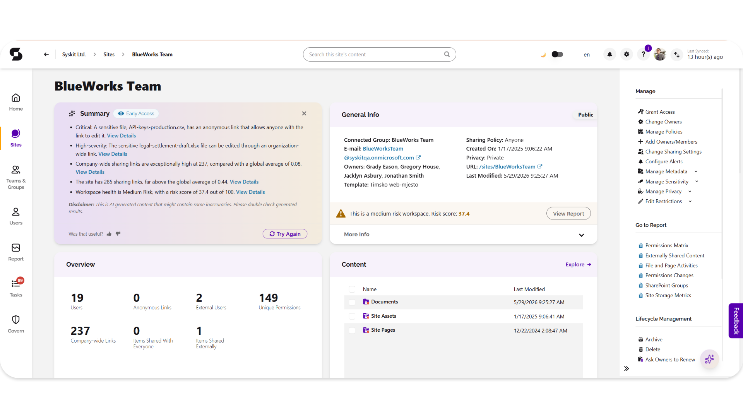
Task: Click Delete lifecycle action
Action: pos(649,349)
